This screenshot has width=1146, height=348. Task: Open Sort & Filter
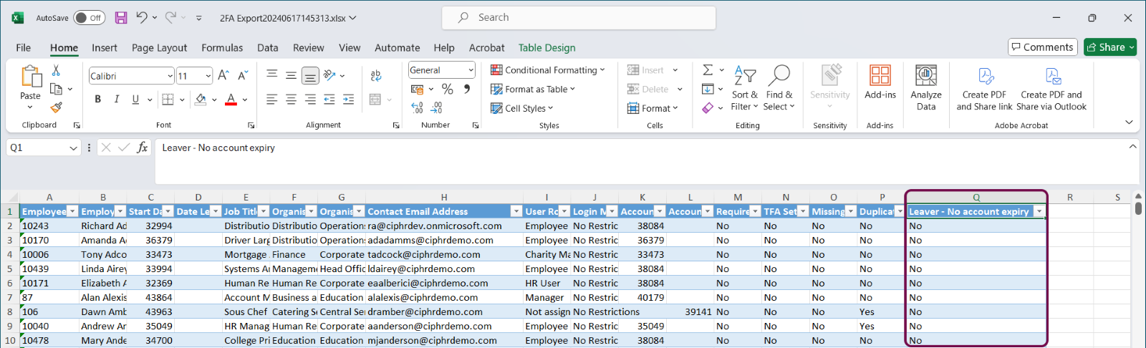pyautogui.click(x=745, y=88)
